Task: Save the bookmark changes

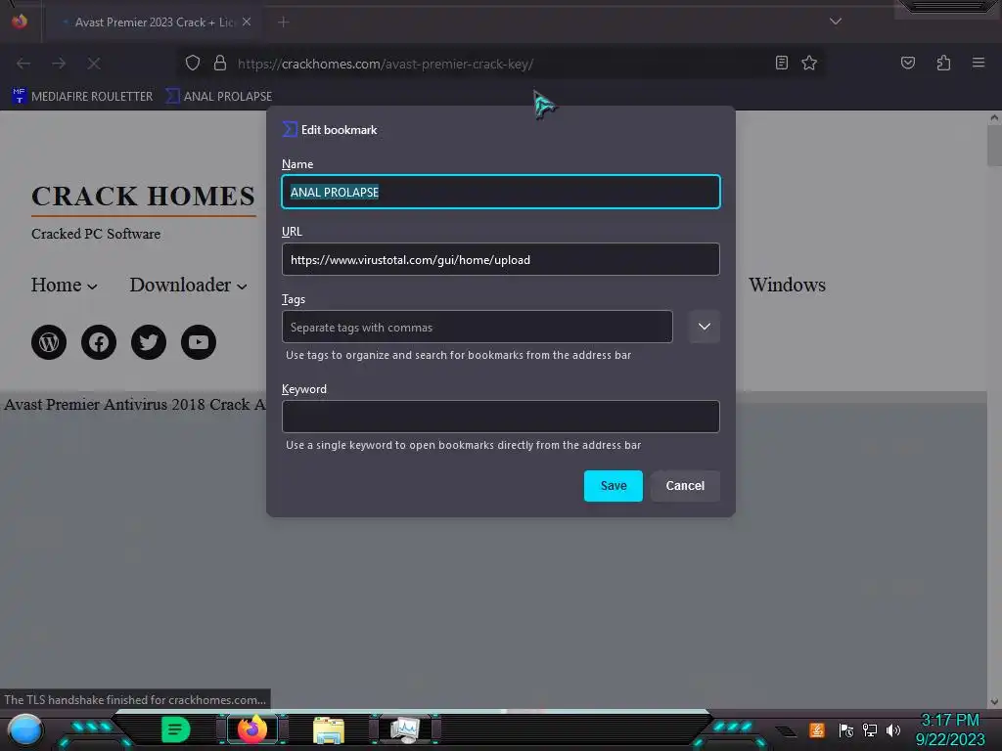Action: pos(613,486)
